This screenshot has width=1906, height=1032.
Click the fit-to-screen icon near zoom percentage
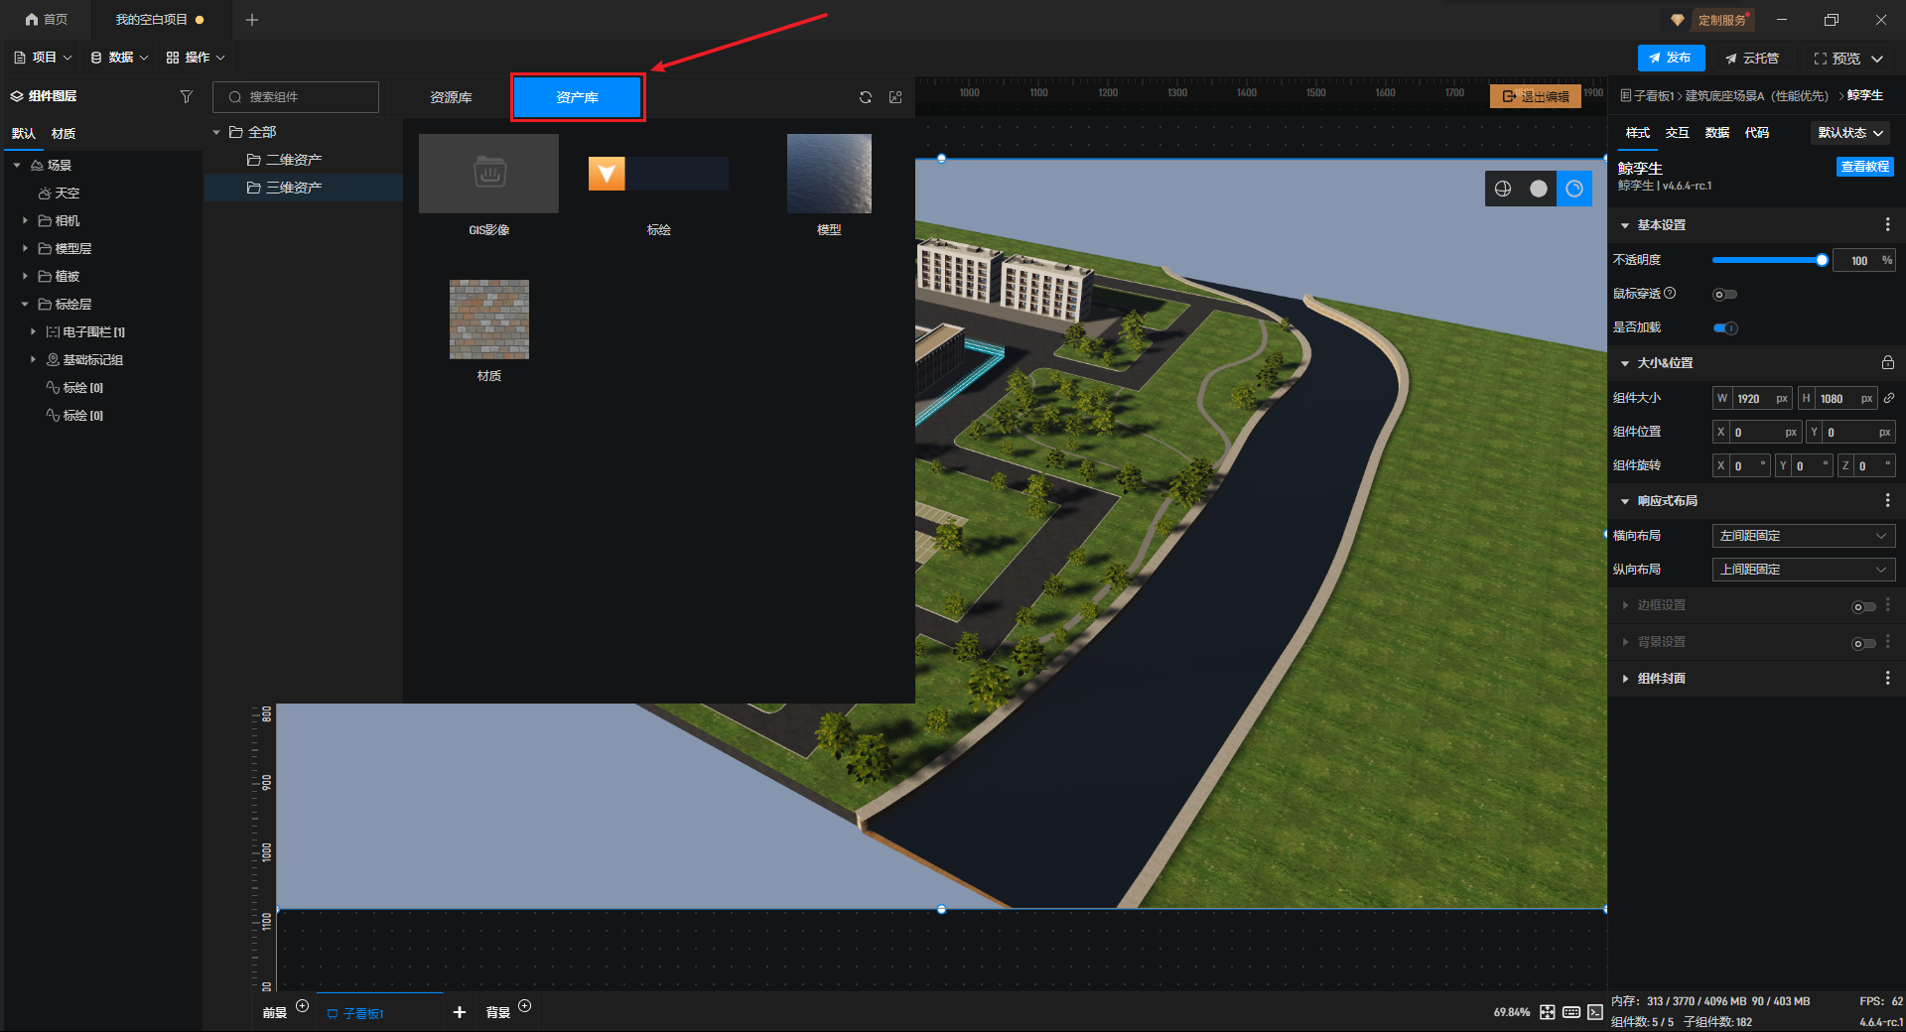[x=1548, y=1012]
